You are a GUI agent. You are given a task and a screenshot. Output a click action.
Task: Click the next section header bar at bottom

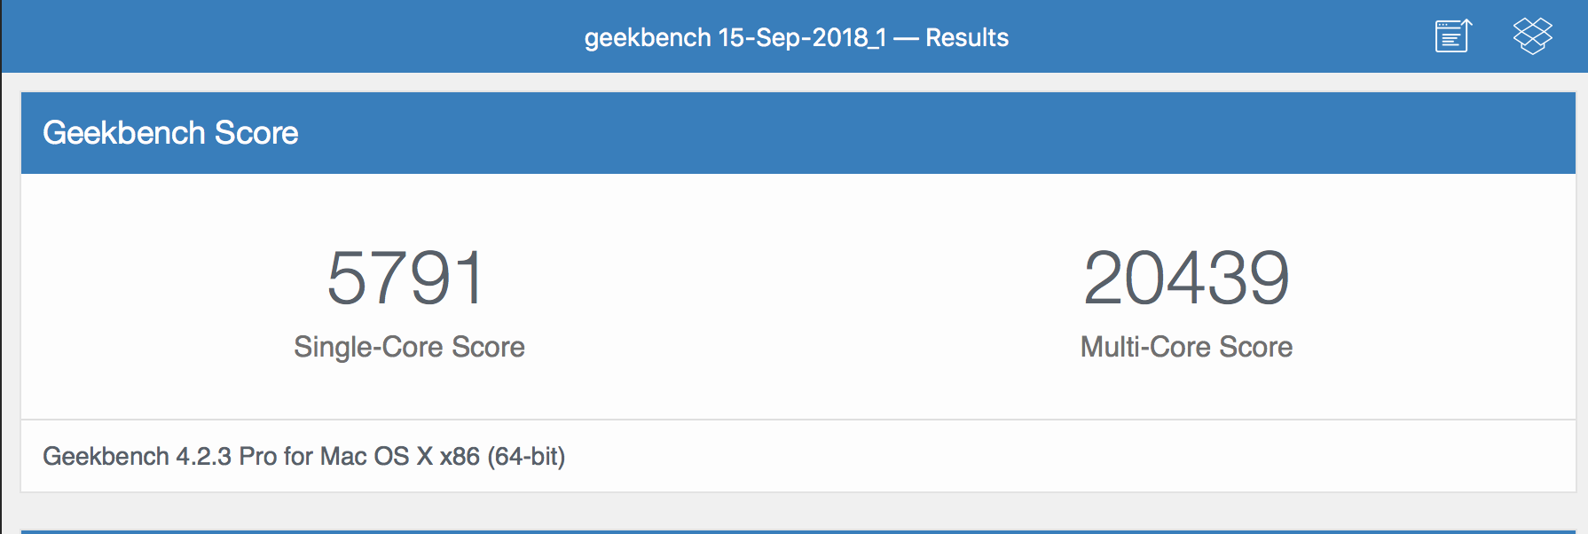(798, 531)
